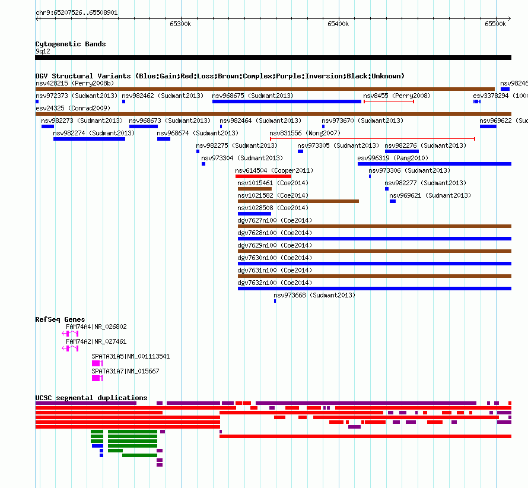Click the nsv968673 (Sudmant2013) blue bar label
Screen dimensions: 528x488
point(170,121)
